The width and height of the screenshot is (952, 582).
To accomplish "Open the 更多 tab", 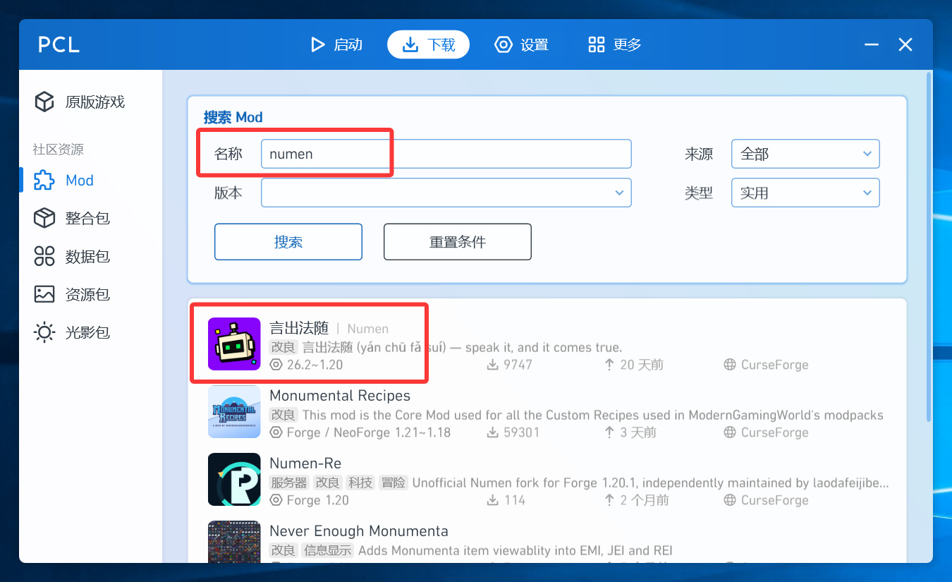I will [x=614, y=45].
